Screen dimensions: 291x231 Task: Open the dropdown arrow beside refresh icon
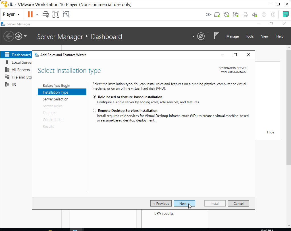[x=193, y=36]
